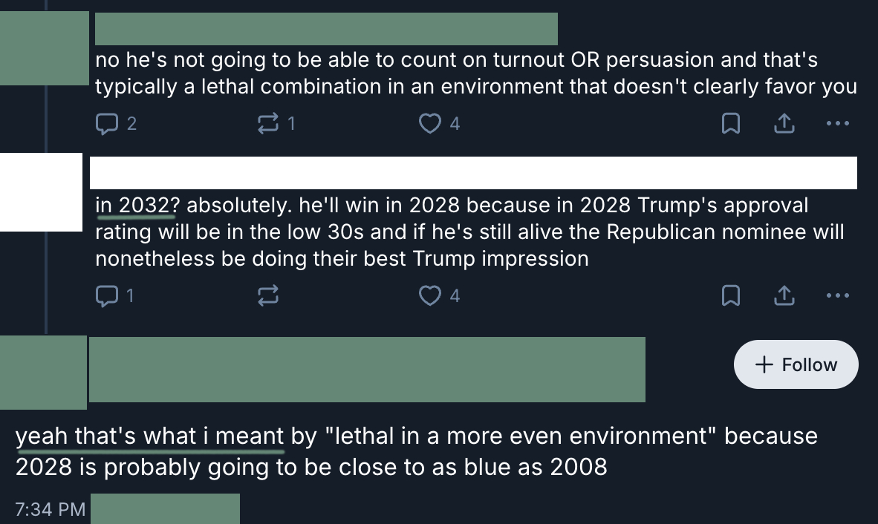
Task: Reply to the Trump approval rating post
Action: click(x=108, y=296)
